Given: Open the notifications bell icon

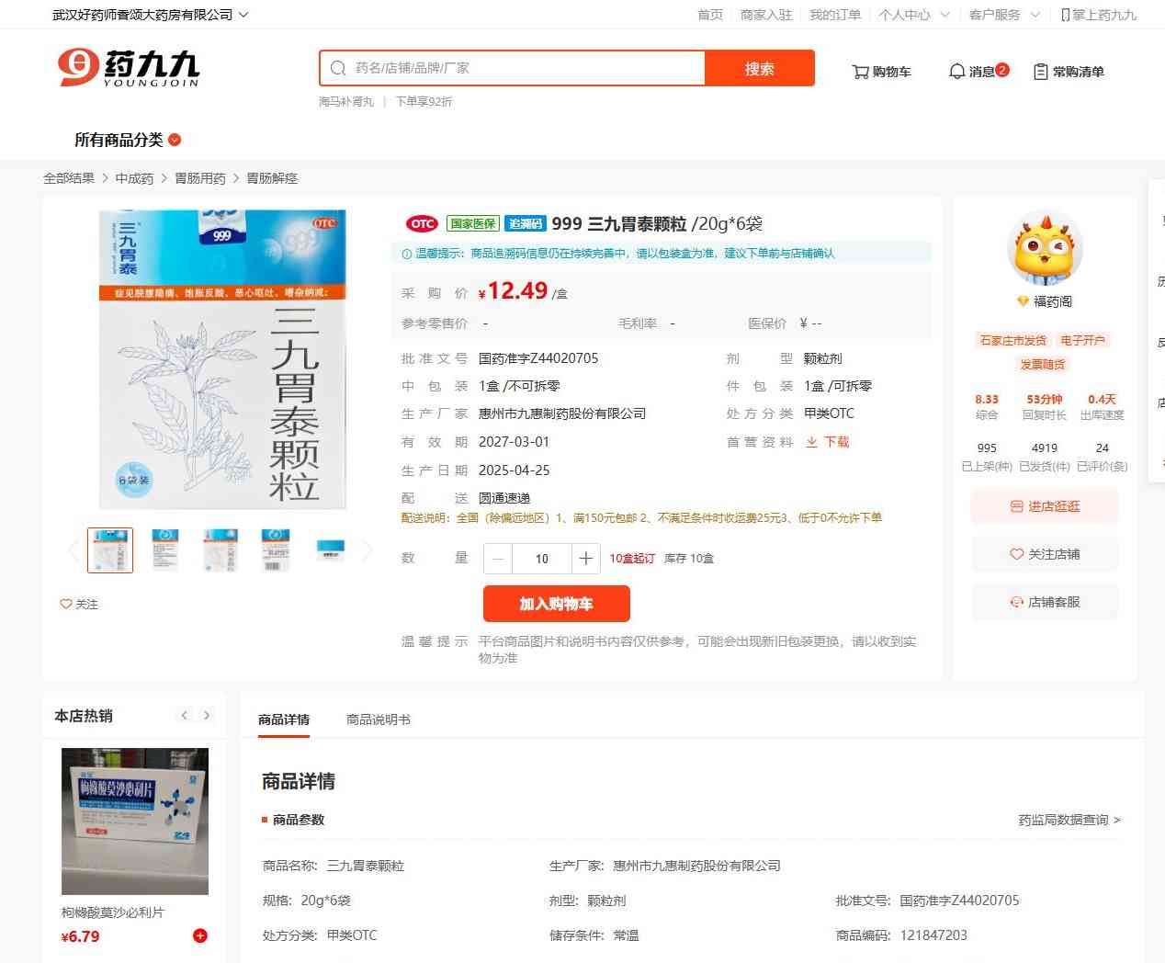Looking at the screenshot, I should pyautogui.click(x=956, y=72).
